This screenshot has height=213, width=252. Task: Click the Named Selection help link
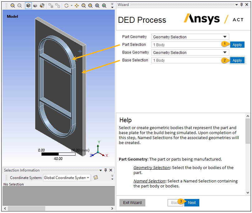tap(149, 181)
